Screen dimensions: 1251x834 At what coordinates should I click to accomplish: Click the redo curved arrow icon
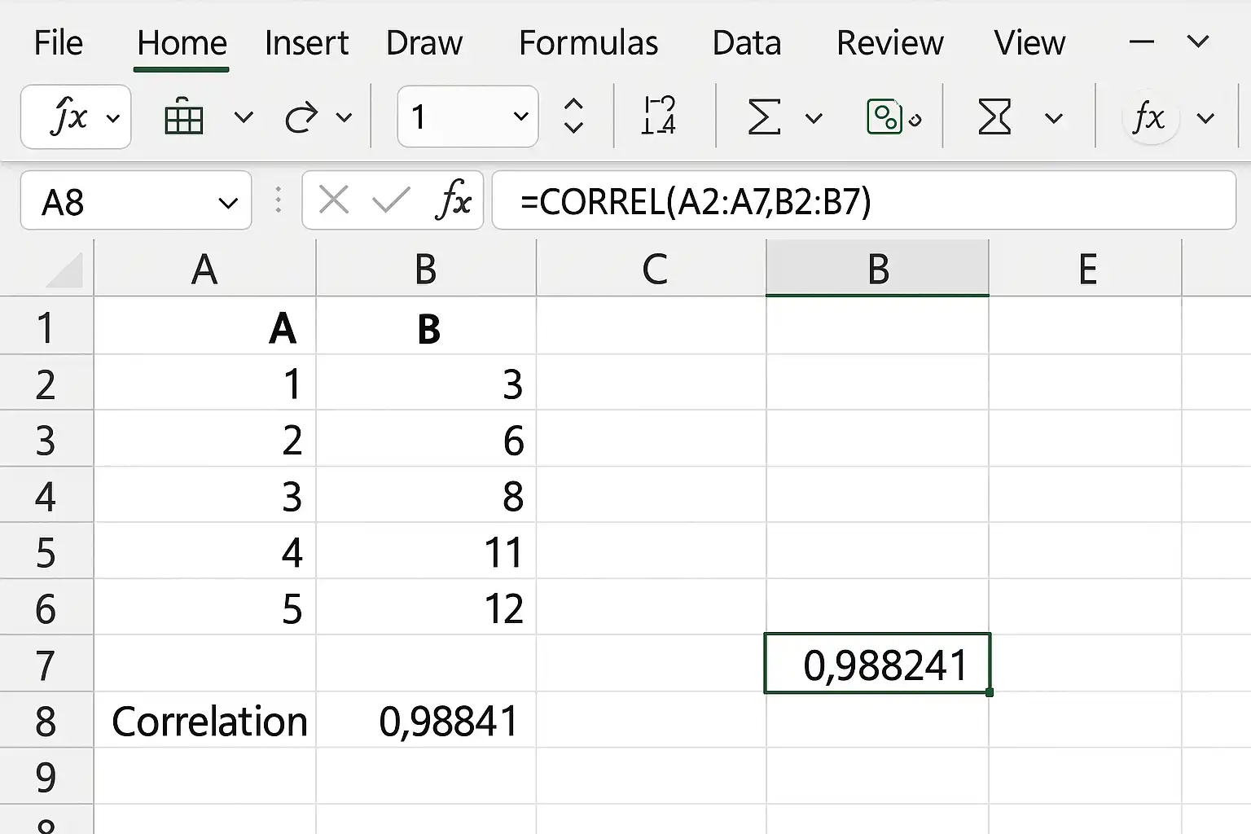click(301, 118)
